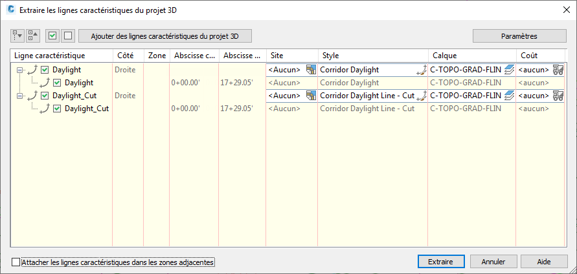
Task: Uncheck the child Daylight_Cut feature line checkbox
Action: click(57, 109)
